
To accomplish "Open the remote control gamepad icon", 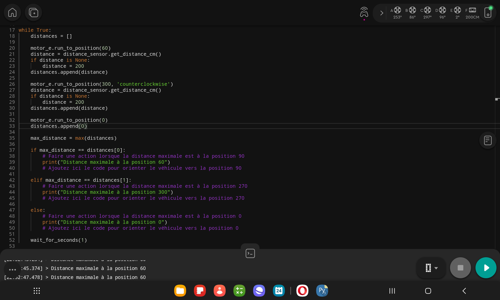I will coord(364,12).
